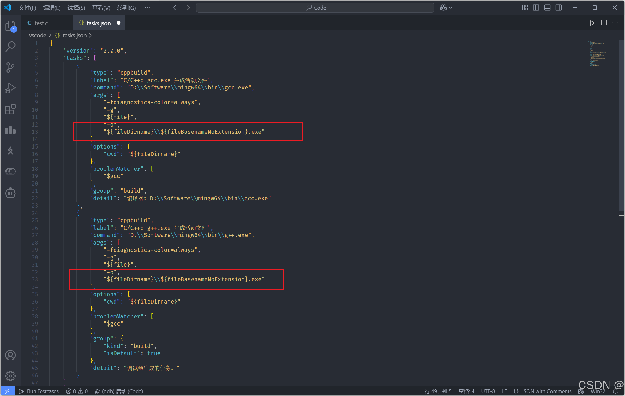Image resolution: width=625 pixels, height=396 pixels.
Task: Open the Source Control view
Action: click(x=10, y=67)
